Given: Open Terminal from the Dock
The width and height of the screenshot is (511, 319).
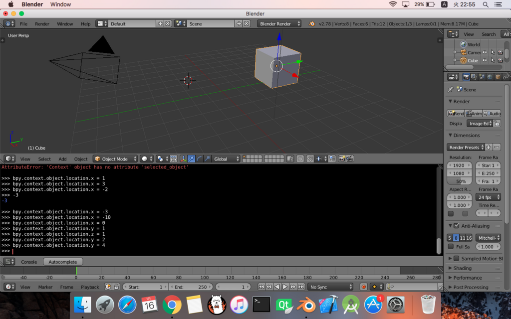Looking at the screenshot, I should click(261, 305).
